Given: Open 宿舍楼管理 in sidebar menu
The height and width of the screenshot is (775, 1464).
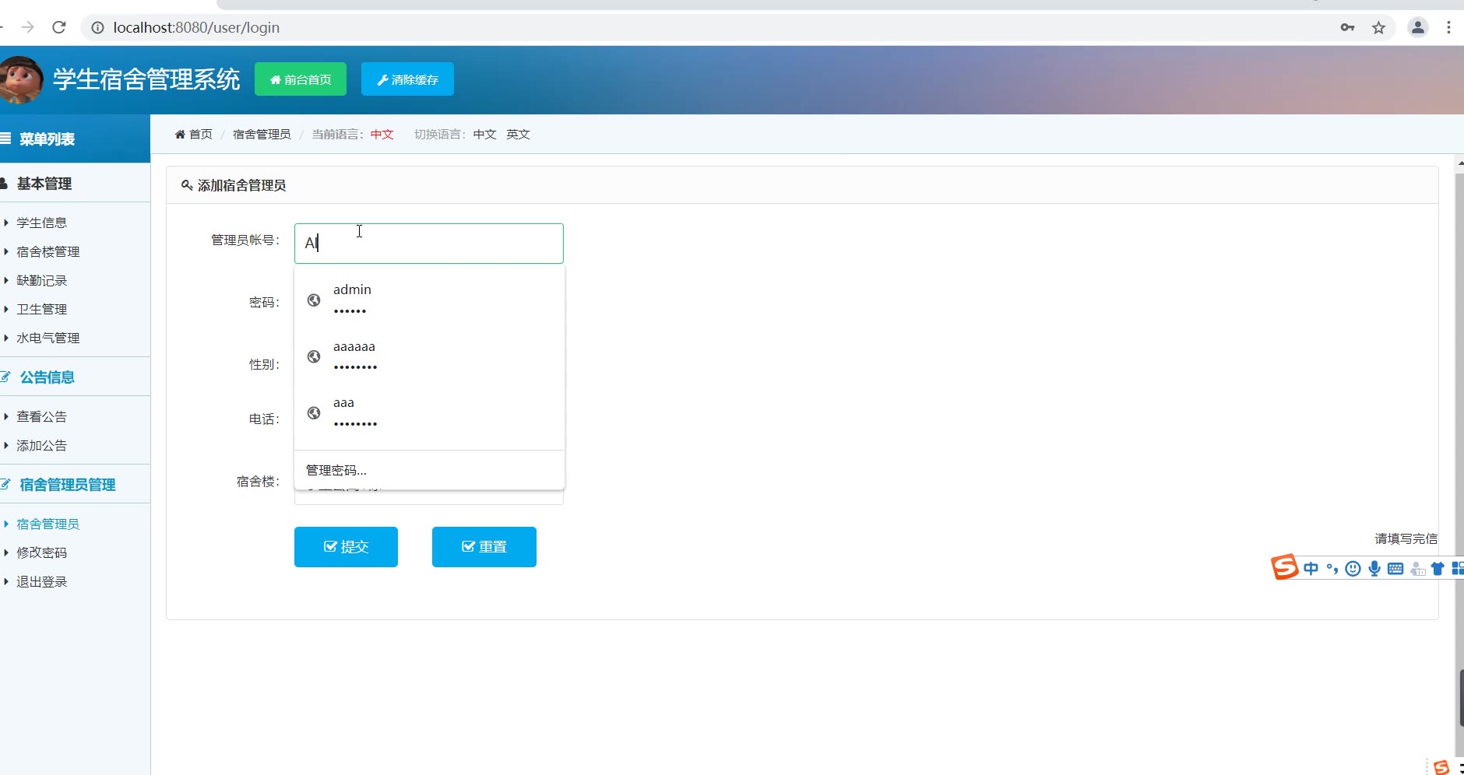Looking at the screenshot, I should coord(48,252).
